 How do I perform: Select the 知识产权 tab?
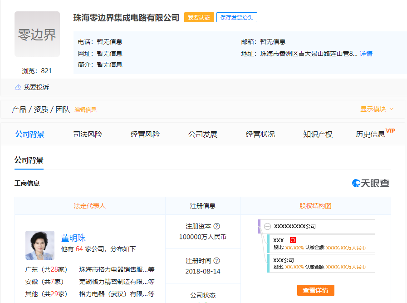point(318,134)
